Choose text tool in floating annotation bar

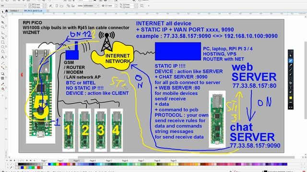pos(291,87)
